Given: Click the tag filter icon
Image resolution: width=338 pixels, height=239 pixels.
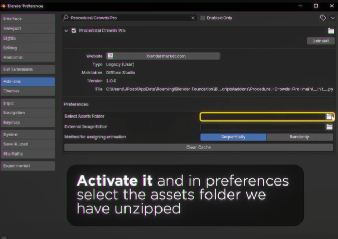Looking at the screenshot, I should 323,18.
